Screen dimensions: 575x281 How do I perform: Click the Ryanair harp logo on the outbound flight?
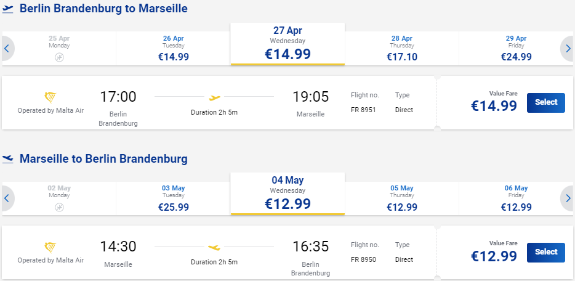click(x=50, y=97)
